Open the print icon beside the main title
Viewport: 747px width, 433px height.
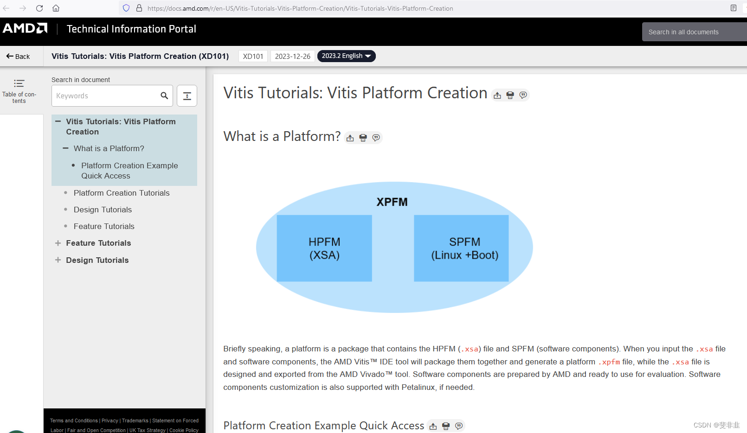(510, 95)
